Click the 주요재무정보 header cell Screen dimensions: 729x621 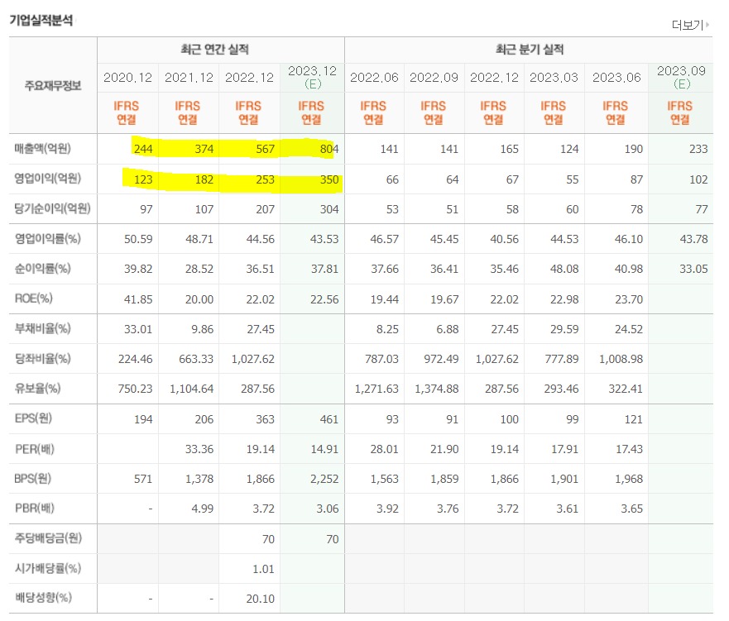click(53, 85)
